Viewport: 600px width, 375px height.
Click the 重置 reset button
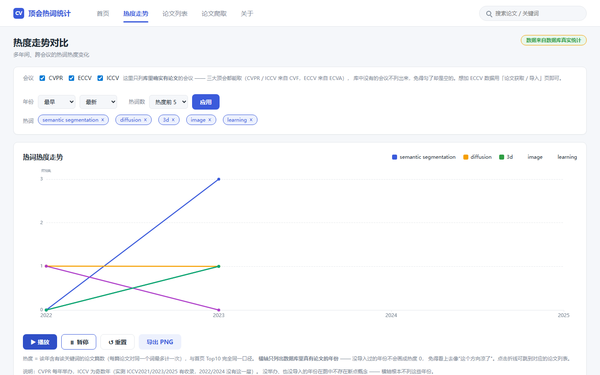pos(117,342)
